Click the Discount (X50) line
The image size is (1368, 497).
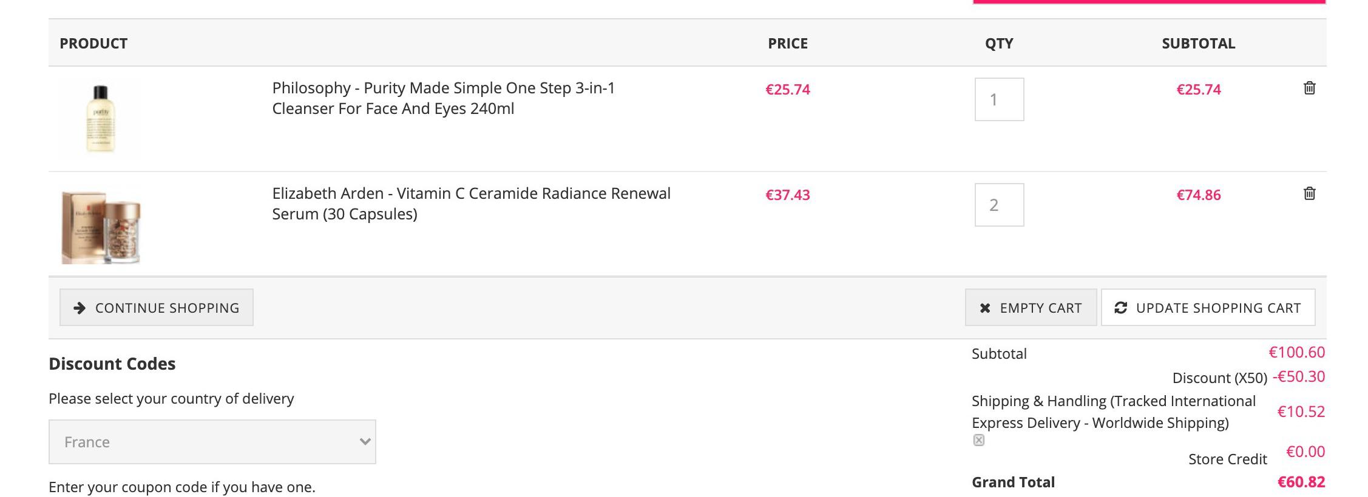click(x=1248, y=377)
